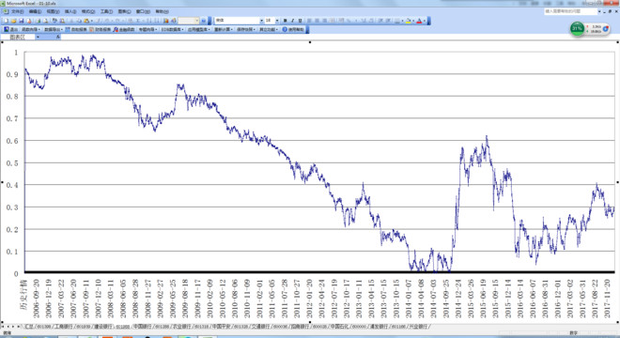
Task: Click the New workbook icon
Action: coord(6,21)
